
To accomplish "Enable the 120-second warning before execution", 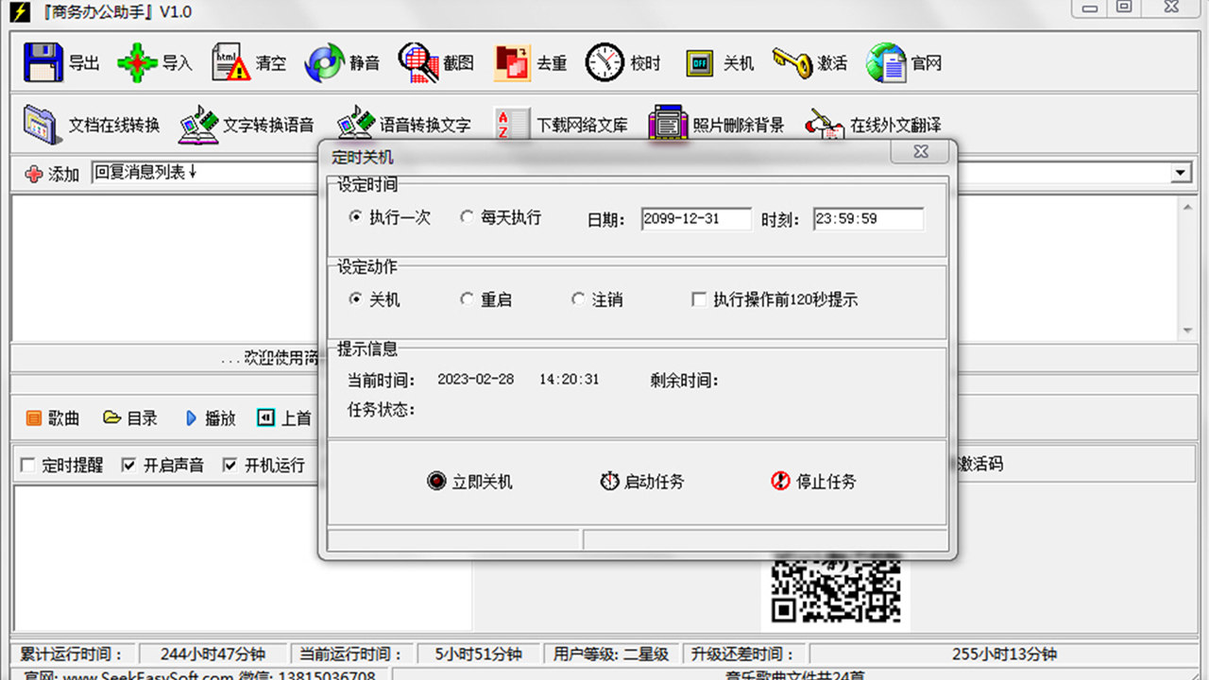I will click(x=699, y=299).
